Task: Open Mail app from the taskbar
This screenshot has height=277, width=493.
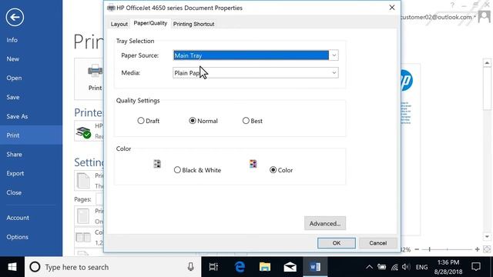Action: coord(290,267)
